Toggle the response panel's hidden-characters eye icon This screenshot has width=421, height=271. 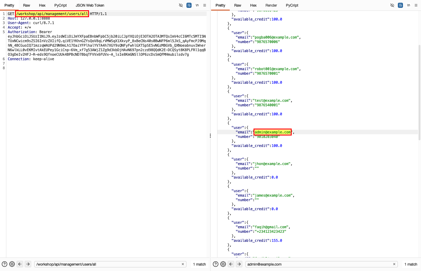(392, 5)
